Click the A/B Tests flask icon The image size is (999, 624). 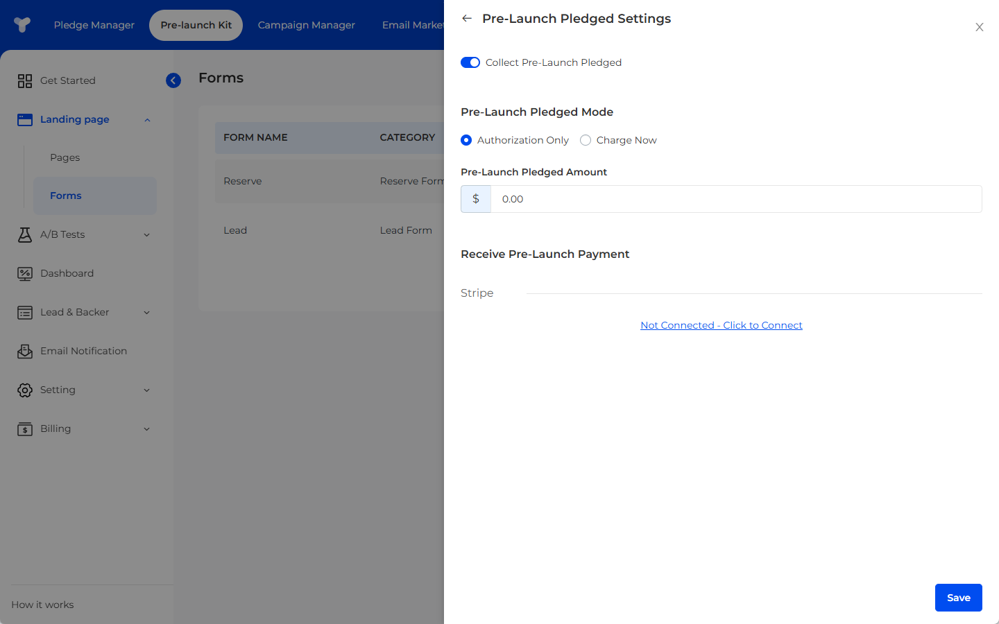[x=25, y=235]
